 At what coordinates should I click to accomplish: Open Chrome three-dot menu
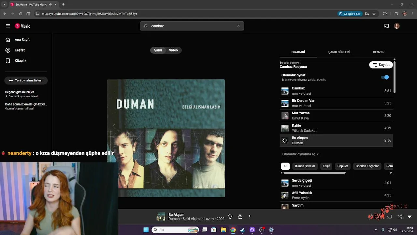pos(412,14)
